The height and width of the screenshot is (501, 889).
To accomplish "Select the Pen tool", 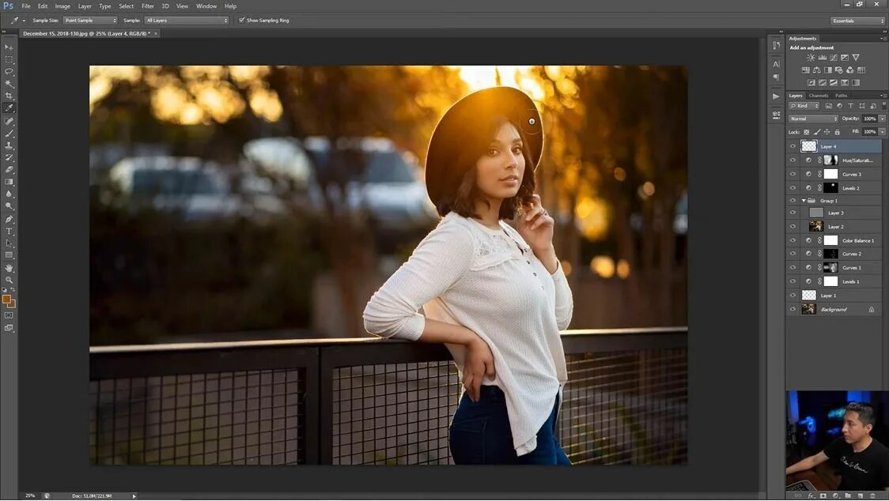I will click(9, 220).
